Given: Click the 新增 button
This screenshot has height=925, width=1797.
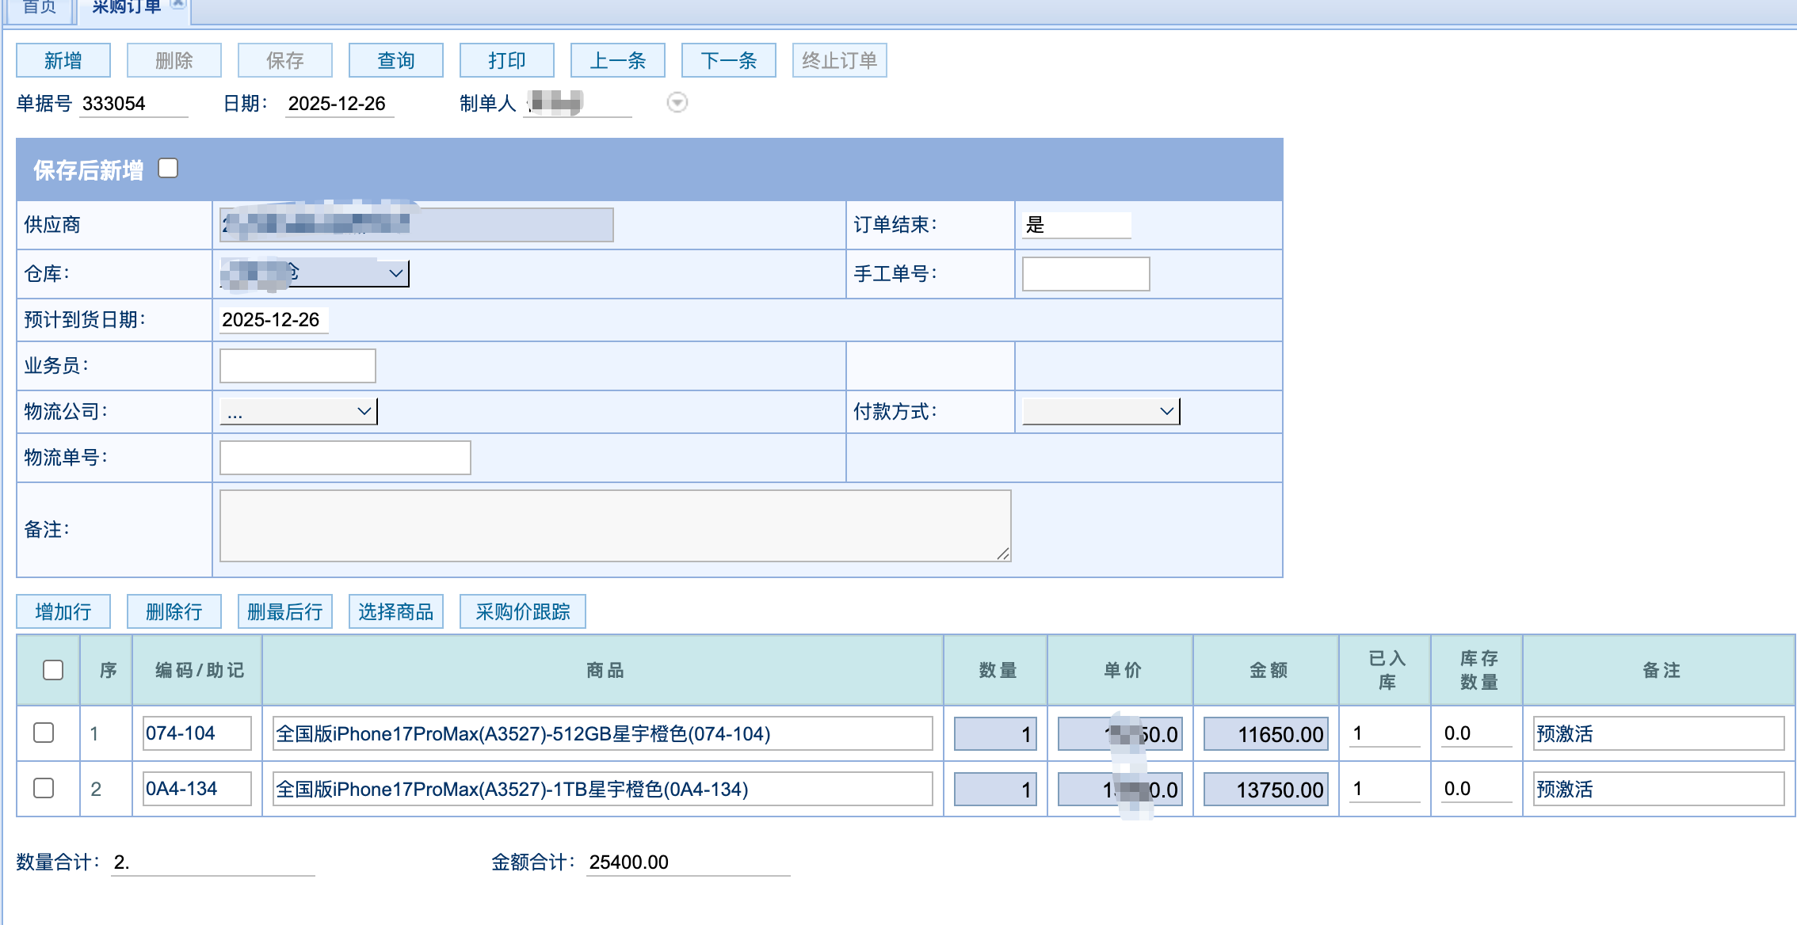Looking at the screenshot, I should pos(63,61).
